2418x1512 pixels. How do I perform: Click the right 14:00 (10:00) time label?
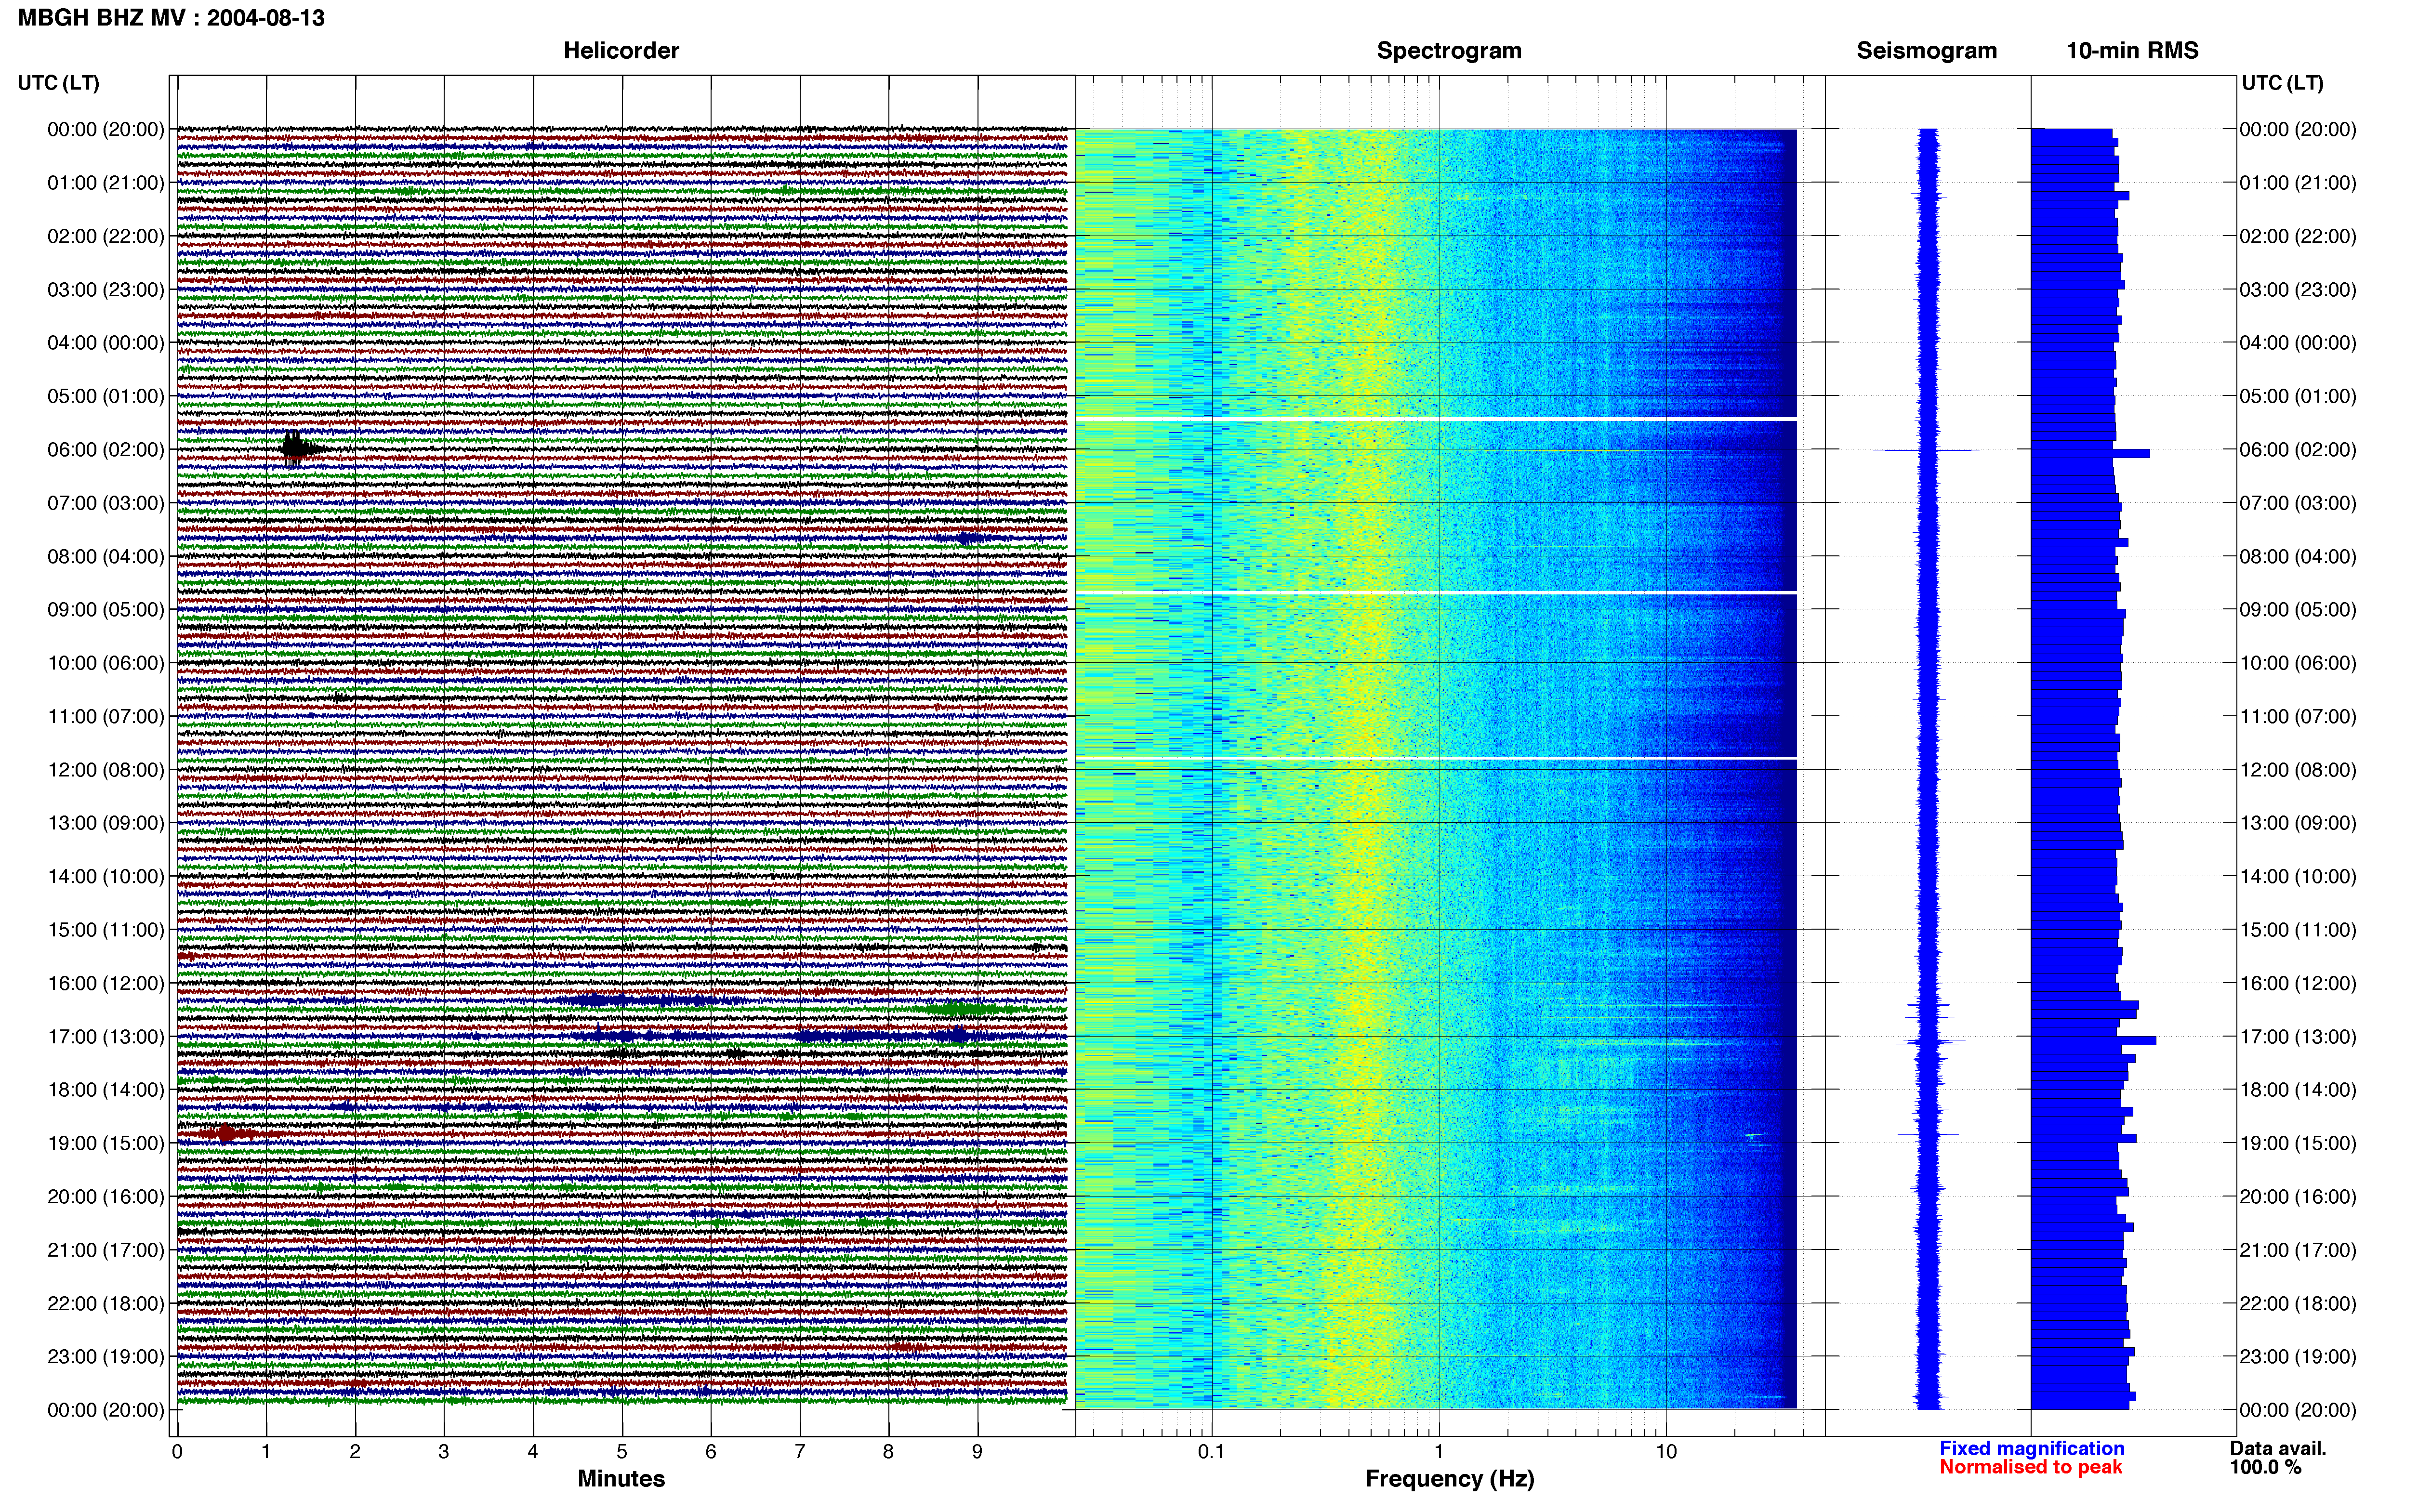(2298, 877)
